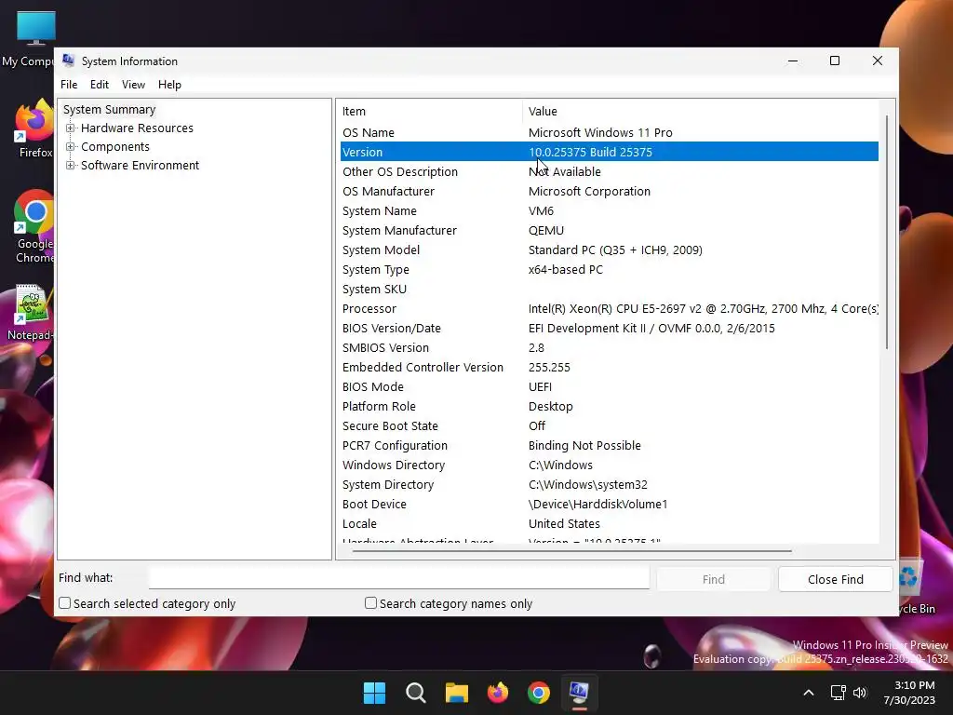Maximize the System Information window
The image size is (953, 715).
point(835,61)
